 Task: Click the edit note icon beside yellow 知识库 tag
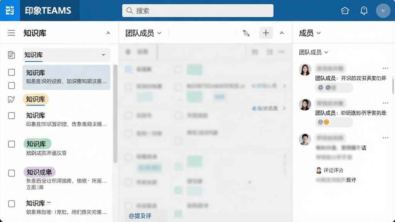[11, 99]
